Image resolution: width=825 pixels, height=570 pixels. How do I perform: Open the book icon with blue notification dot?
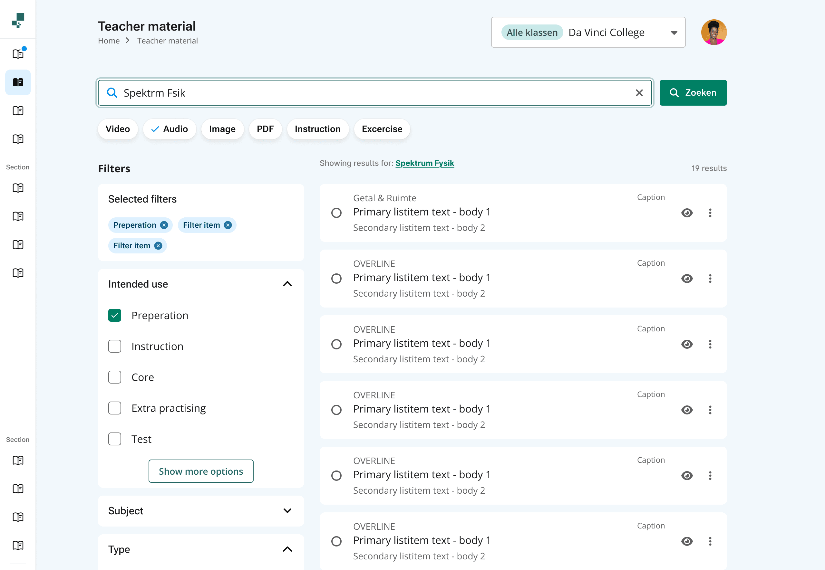point(18,53)
